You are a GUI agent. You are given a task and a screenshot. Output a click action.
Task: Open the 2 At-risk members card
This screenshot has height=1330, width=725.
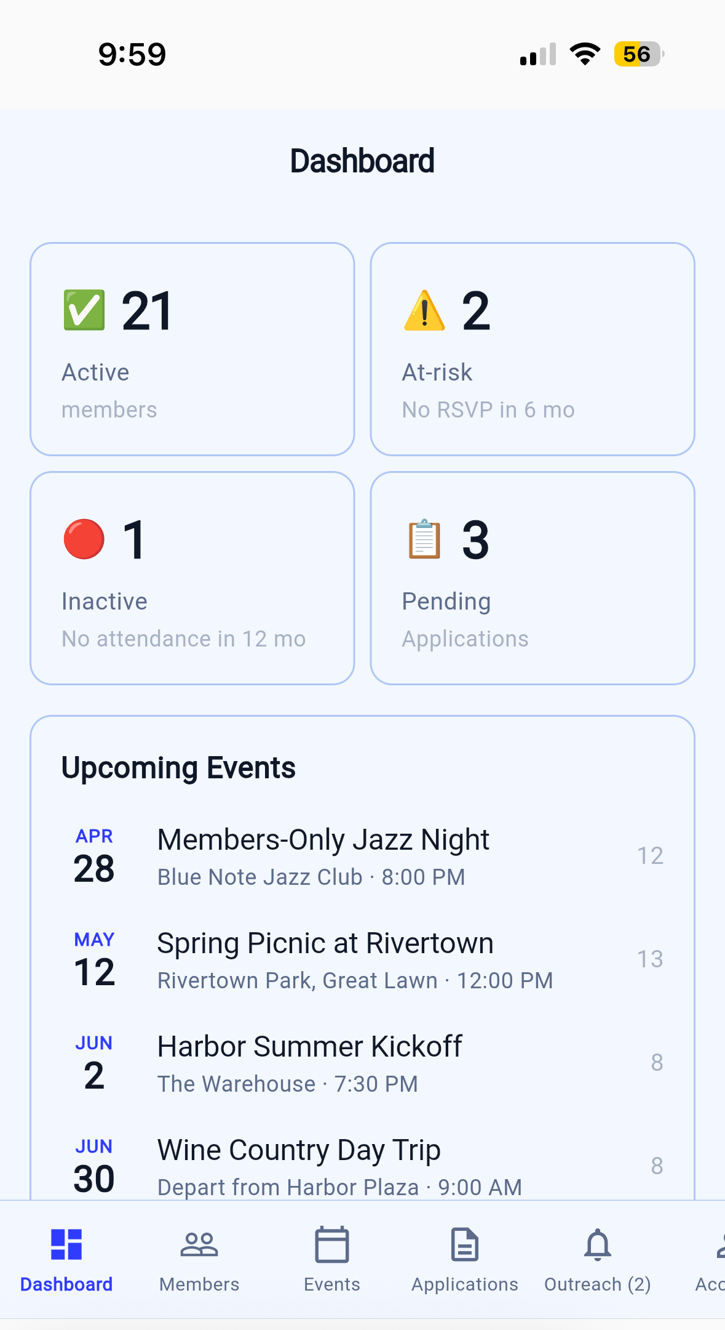pyautogui.click(x=533, y=349)
